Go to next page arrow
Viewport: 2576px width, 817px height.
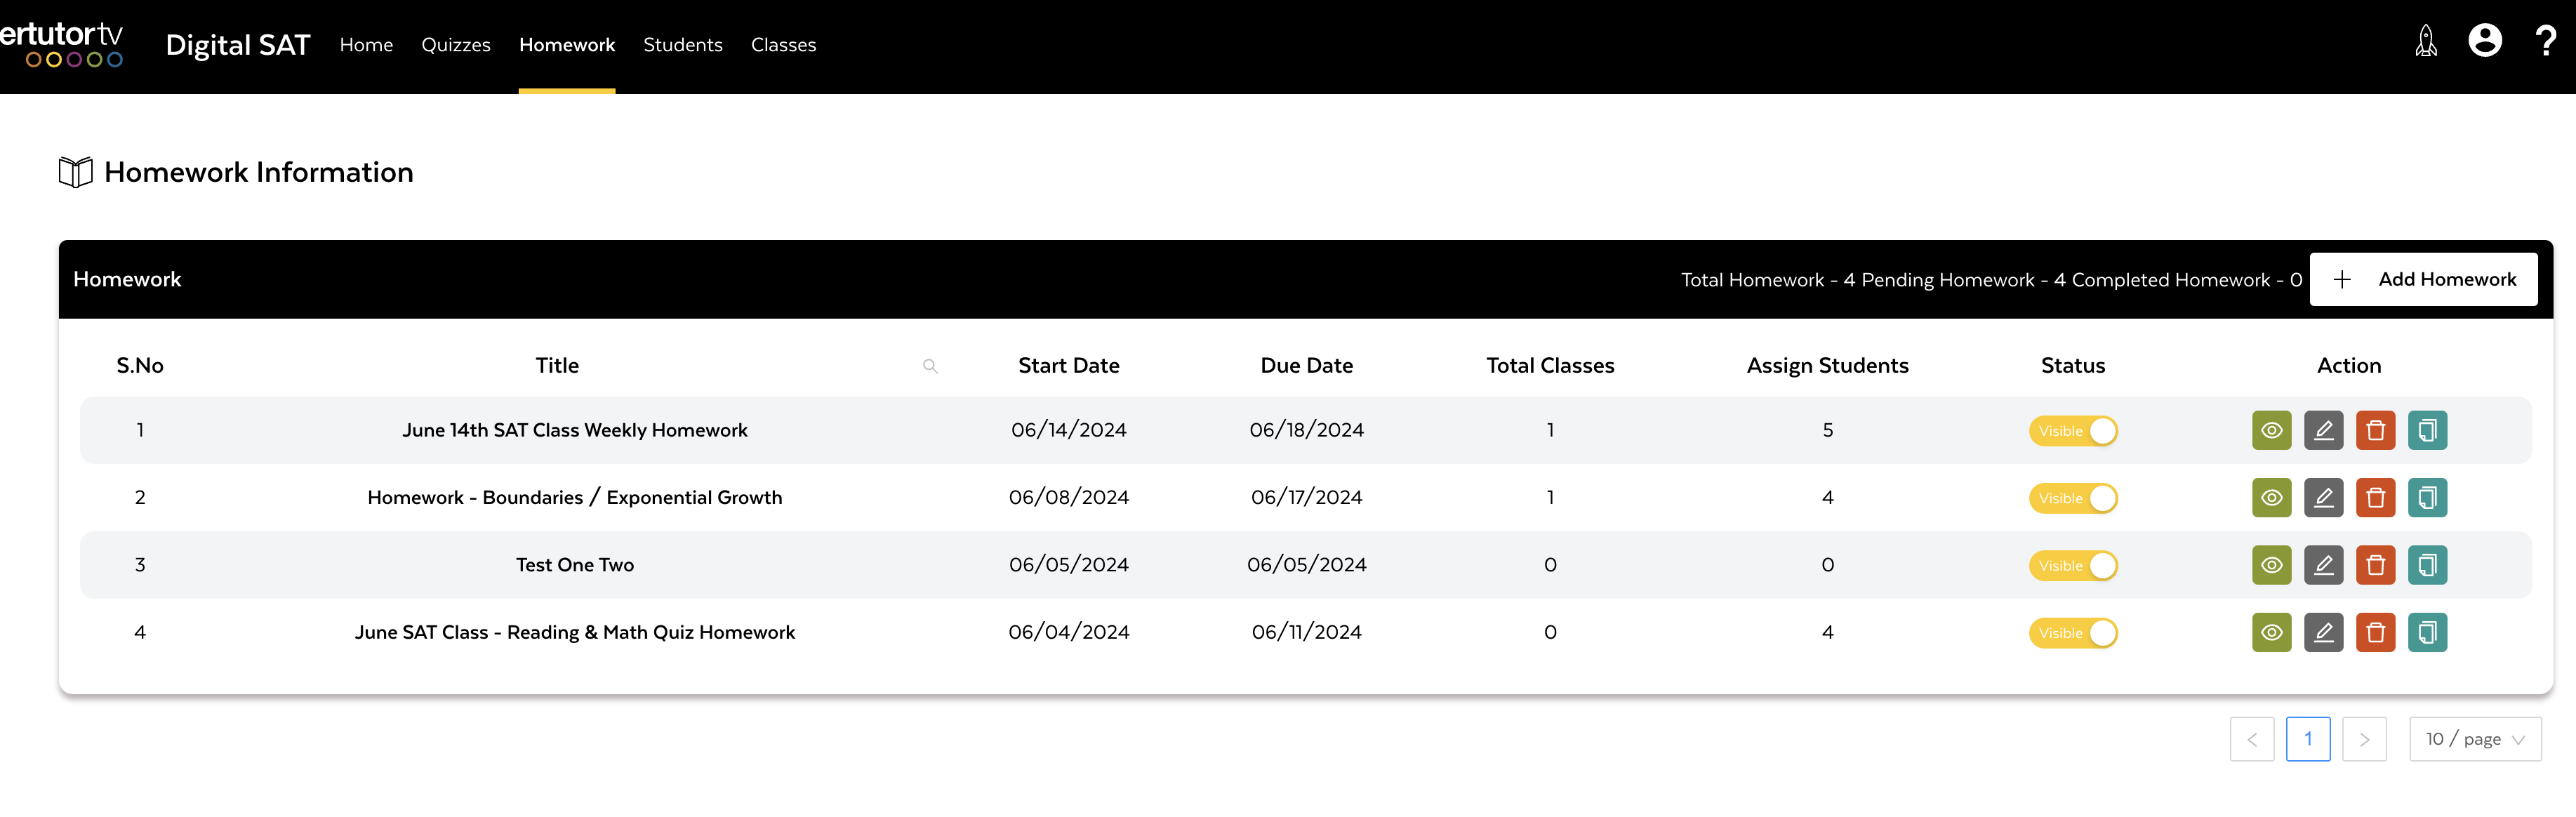[x=2364, y=739]
